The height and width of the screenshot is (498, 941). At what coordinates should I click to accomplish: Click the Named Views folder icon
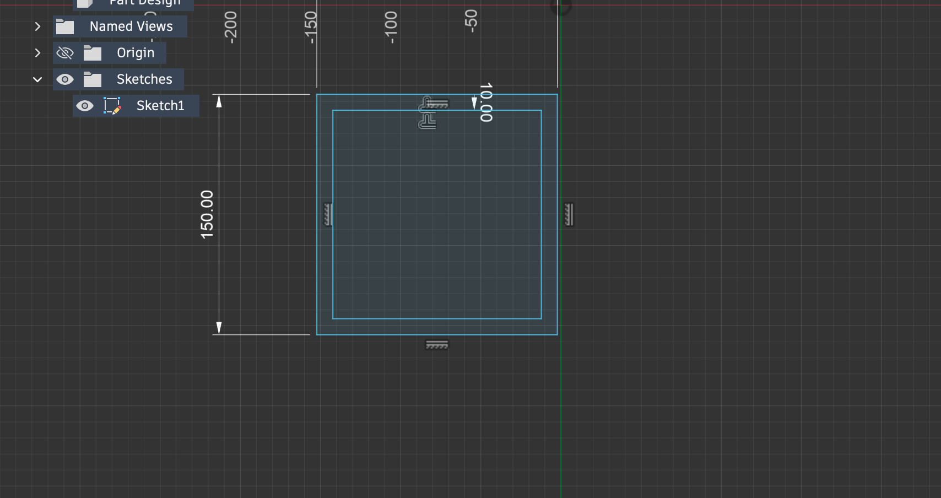click(65, 26)
